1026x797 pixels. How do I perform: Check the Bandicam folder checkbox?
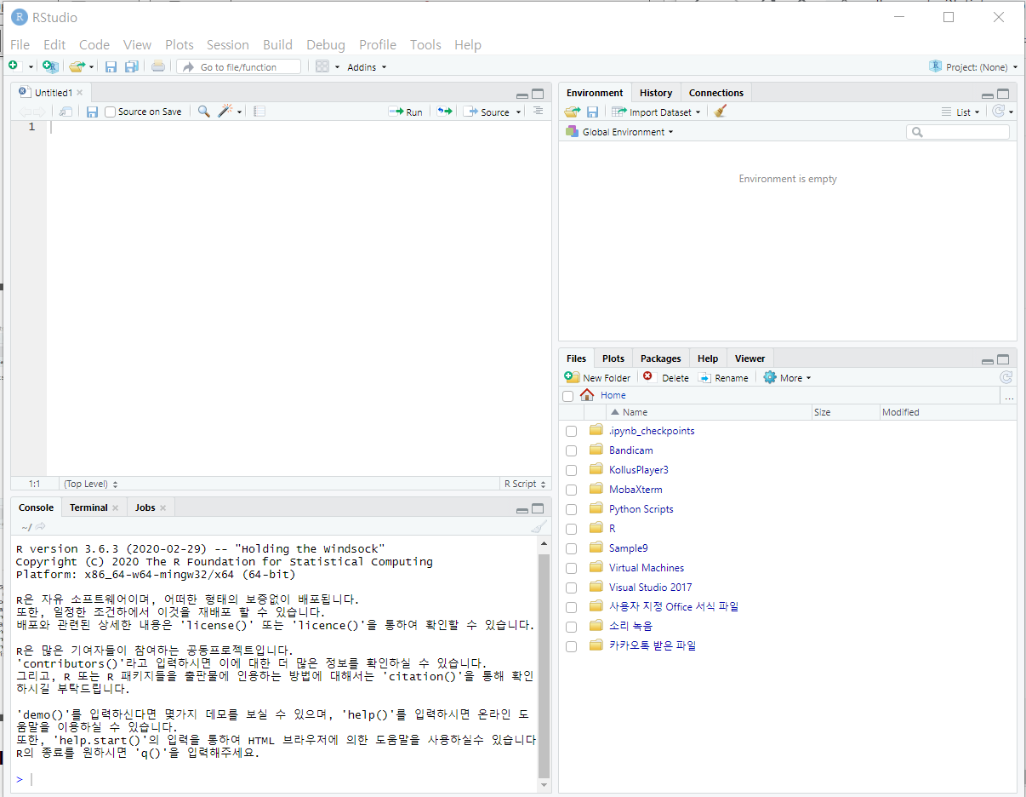pyautogui.click(x=572, y=450)
